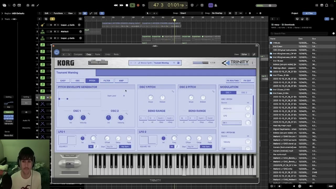Start playback with the green Play button
The image size is (336, 189).
tap(132, 5)
